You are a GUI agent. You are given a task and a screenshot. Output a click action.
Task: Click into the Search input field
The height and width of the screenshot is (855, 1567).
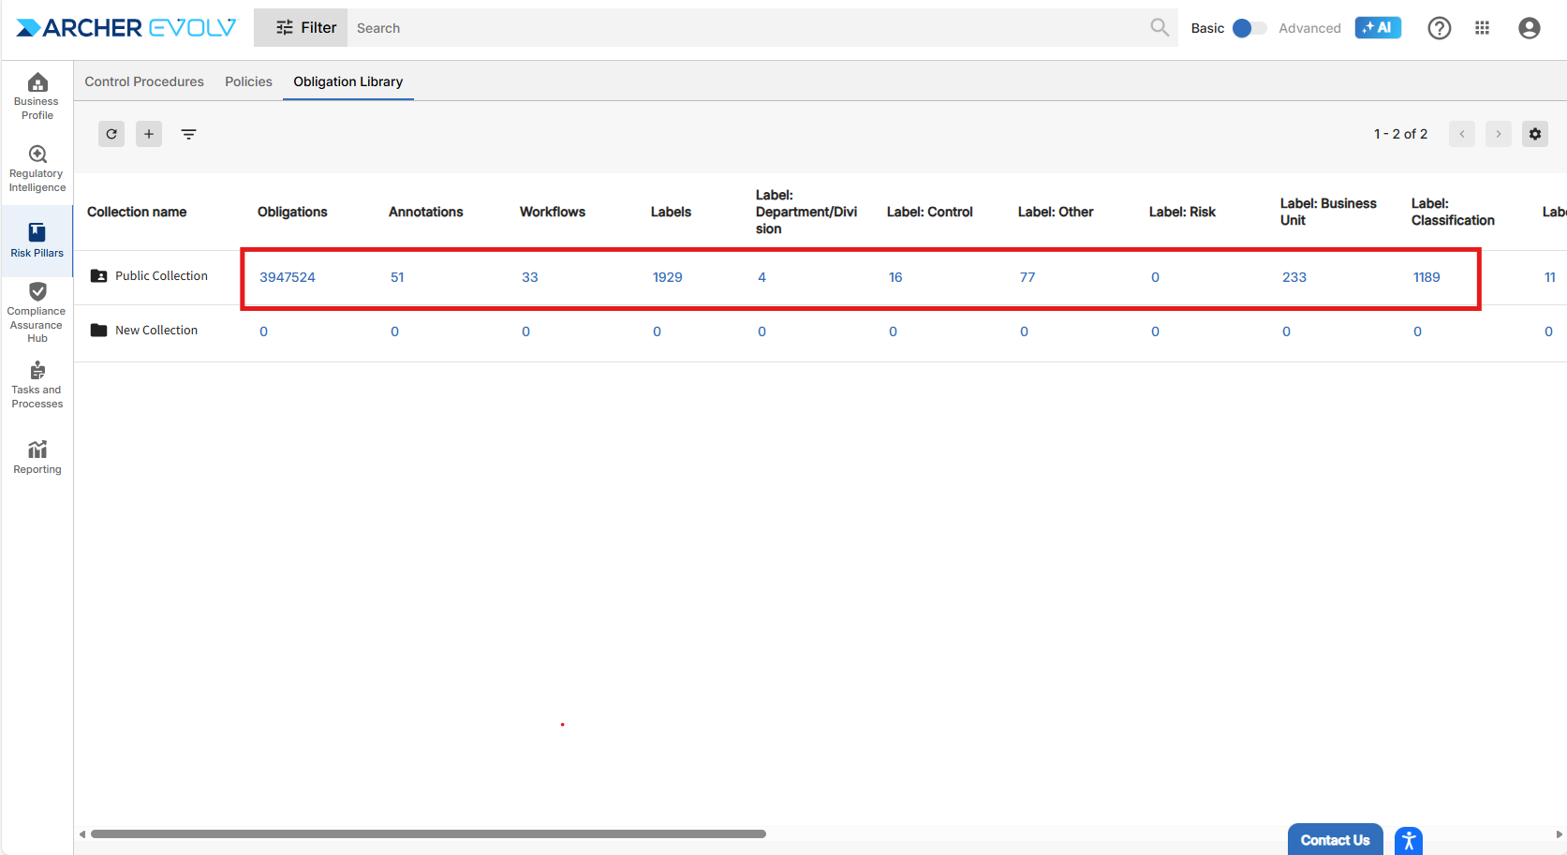[x=749, y=28]
